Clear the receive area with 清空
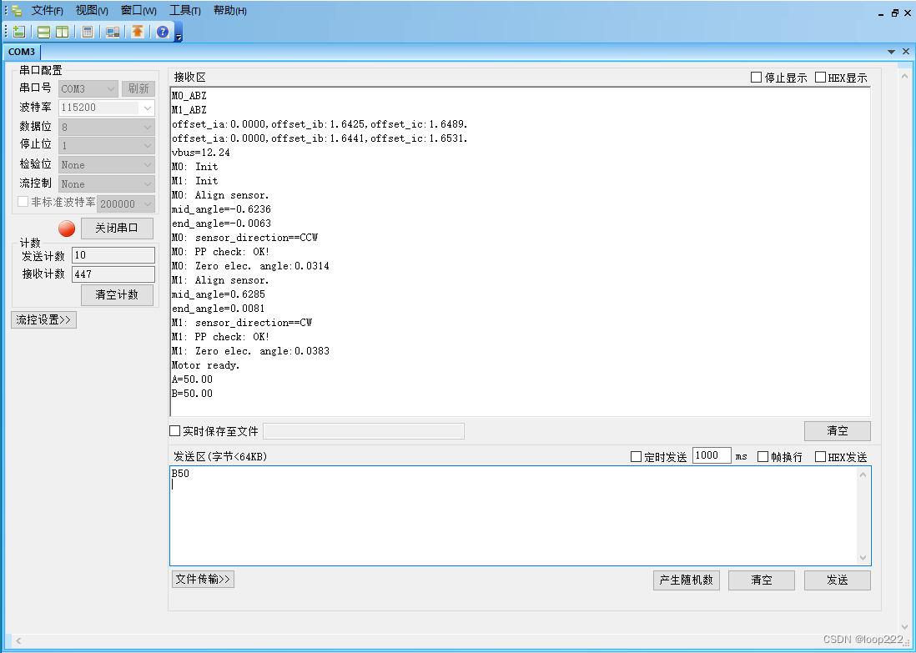916x653 pixels. coord(837,431)
